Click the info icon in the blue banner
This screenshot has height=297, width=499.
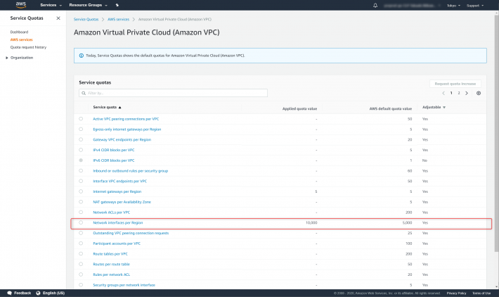pyautogui.click(x=81, y=56)
